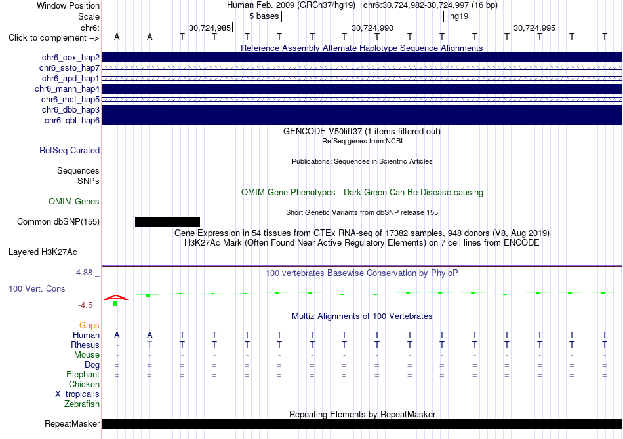
Task: Click the chr6_dbb_hap3 alignment bar
Action: 362,109
